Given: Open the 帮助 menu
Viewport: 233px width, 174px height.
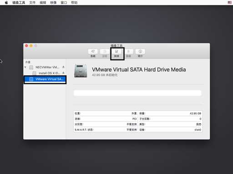Looking at the screenshot, I should point(74,3).
